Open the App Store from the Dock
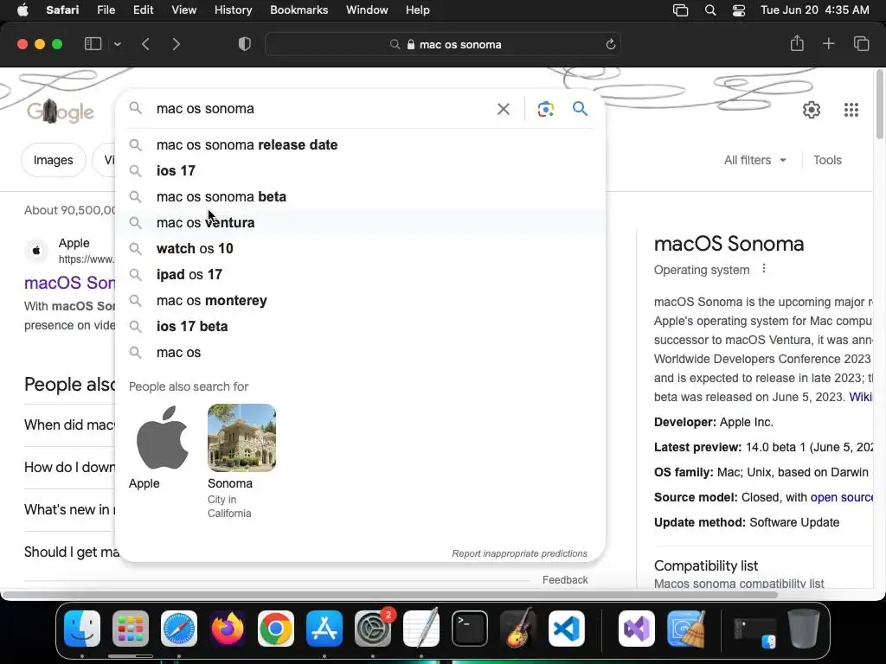This screenshot has height=664, width=886. click(x=324, y=629)
